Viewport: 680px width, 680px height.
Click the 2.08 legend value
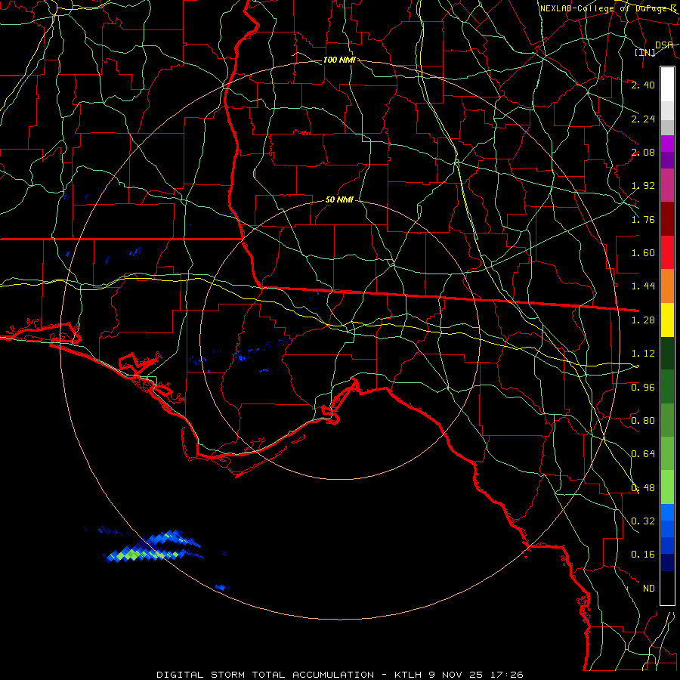point(643,152)
